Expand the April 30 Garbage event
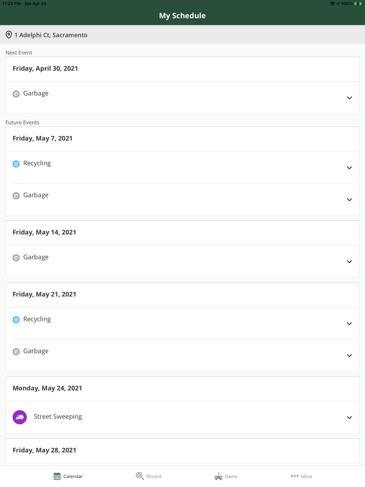Screen dimensions: 365x487 (x=349, y=98)
